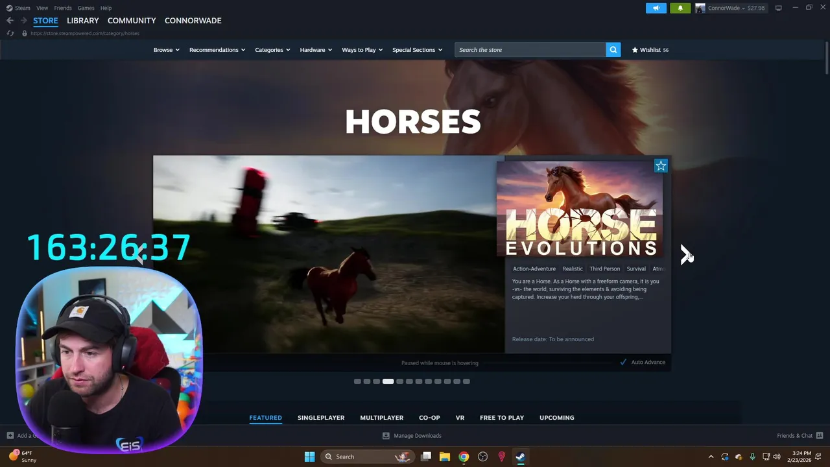Click the Third Person tag
Image resolution: width=830 pixels, height=467 pixels.
click(x=605, y=269)
